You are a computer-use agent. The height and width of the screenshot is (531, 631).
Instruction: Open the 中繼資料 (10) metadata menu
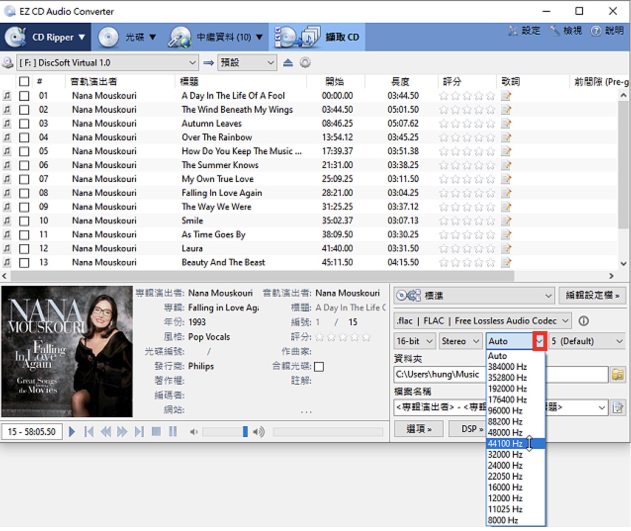(215, 37)
